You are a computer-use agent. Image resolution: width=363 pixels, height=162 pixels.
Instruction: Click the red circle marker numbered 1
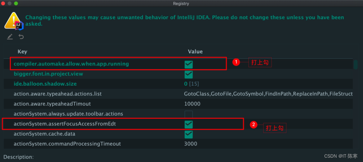pos(236,62)
